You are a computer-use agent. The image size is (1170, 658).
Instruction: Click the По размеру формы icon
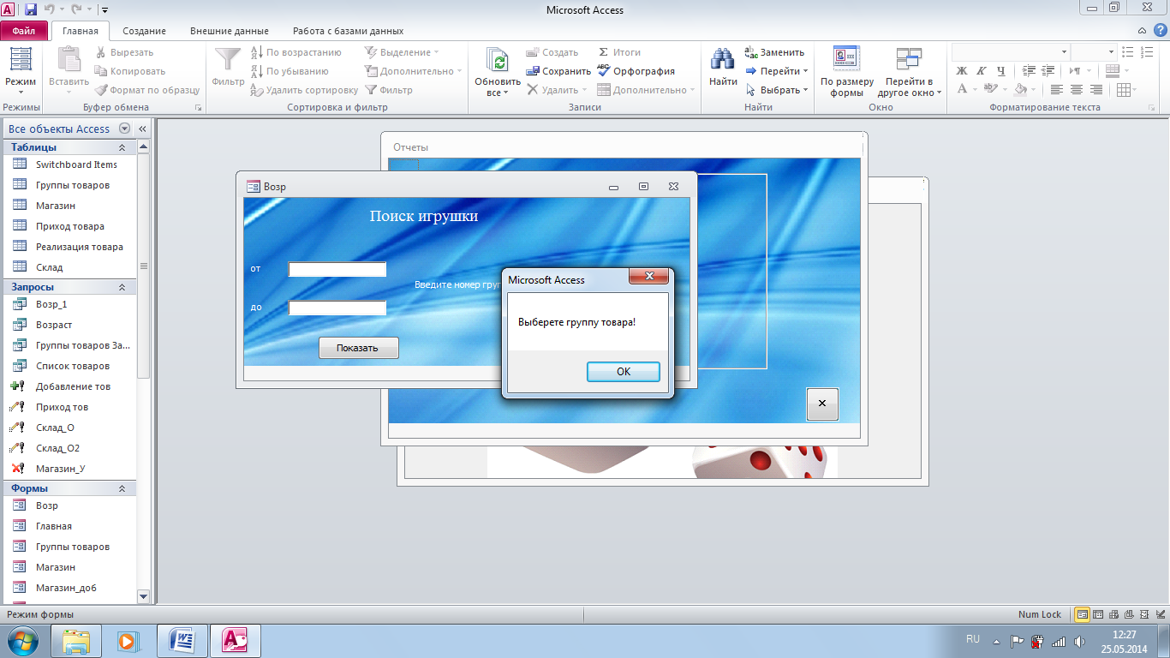[847, 60]
